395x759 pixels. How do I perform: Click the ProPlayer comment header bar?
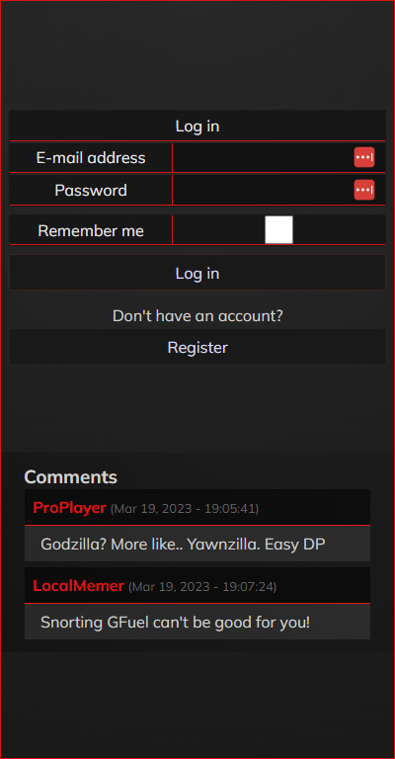click(197, 507)
